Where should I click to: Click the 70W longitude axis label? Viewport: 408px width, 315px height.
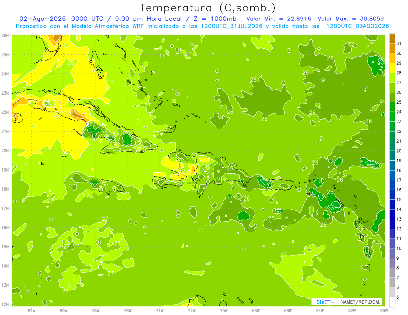pos(224,311)
